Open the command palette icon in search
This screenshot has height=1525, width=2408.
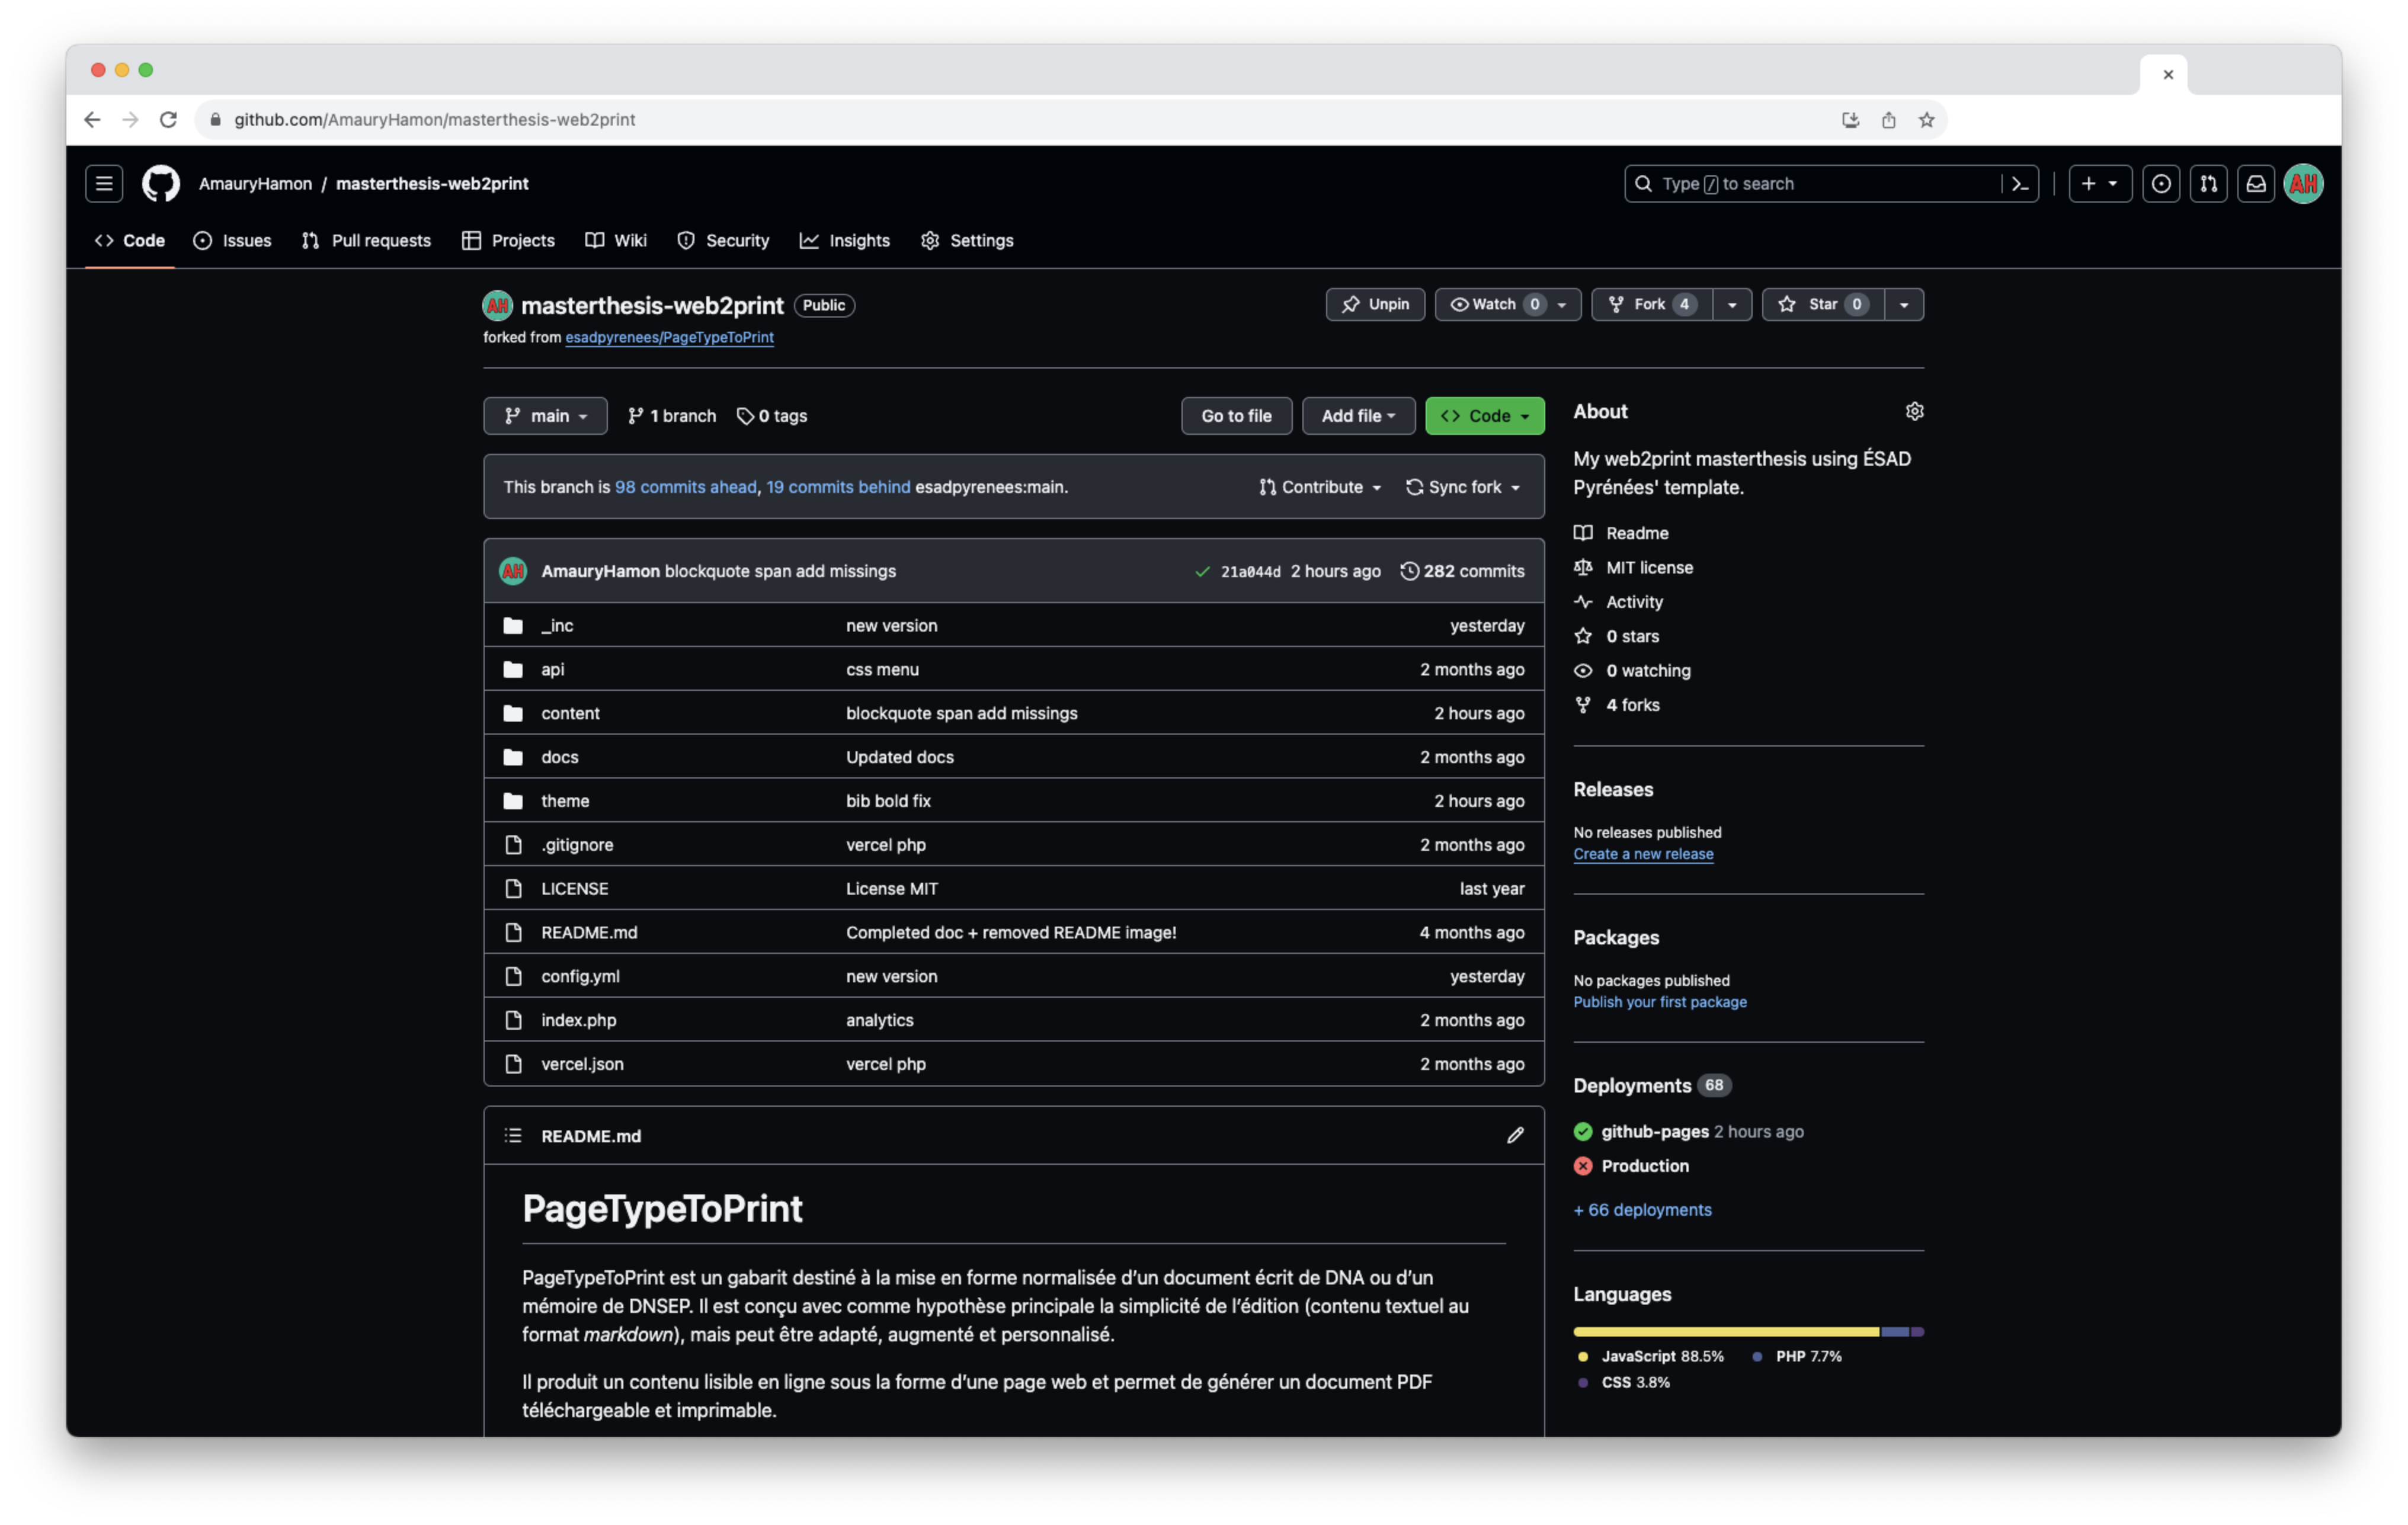(2019, 184)
